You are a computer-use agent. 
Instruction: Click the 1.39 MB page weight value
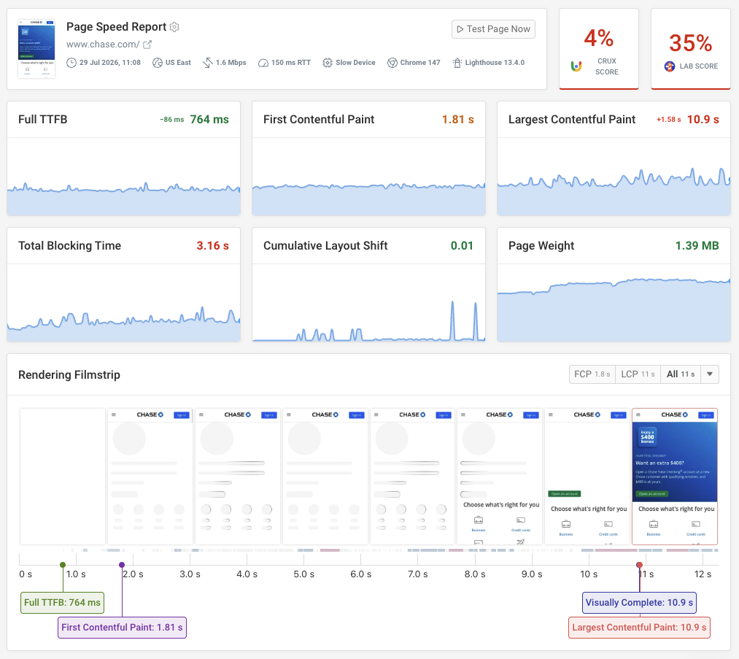(x=697, y=246)
